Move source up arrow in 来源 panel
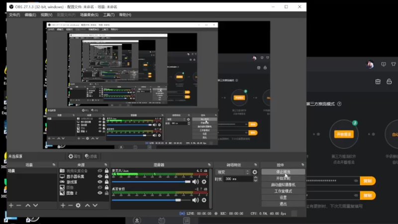Screen dimensions: 398x224 pos(88,205)
